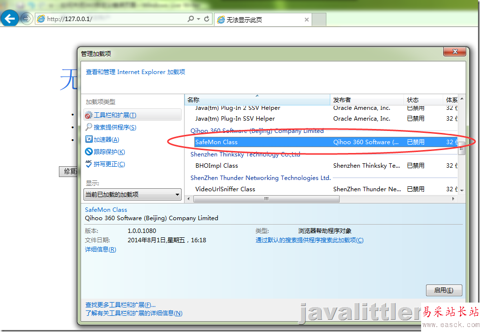This screenshot has height=332, width=480.
Task: Select the Java(tm) Plug-In SSV Helper row
Action: pos(326,119)
